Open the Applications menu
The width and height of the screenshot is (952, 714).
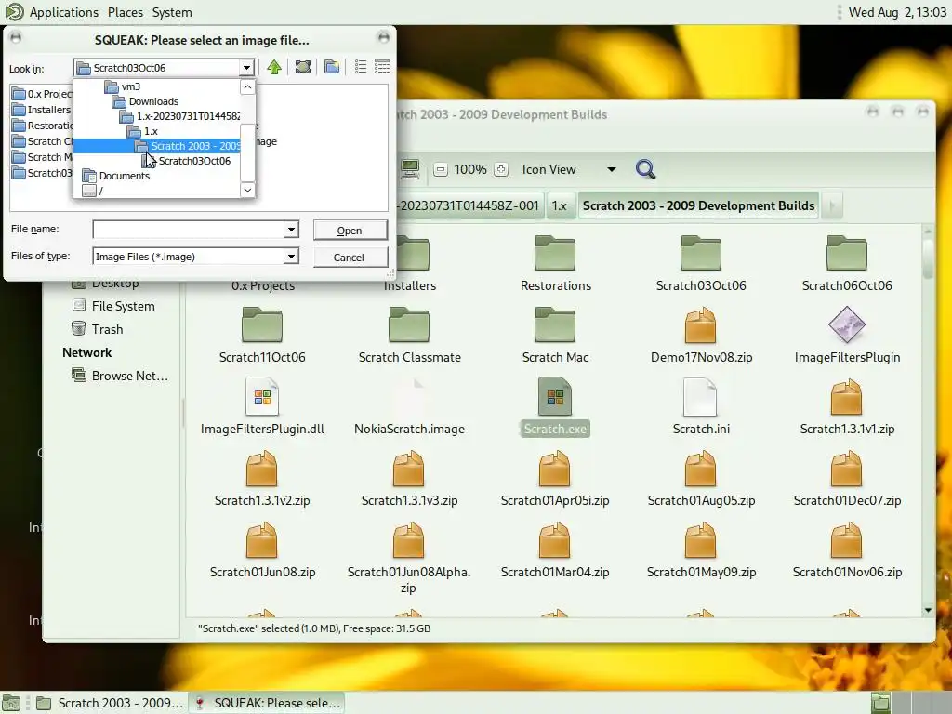[x=64, y=12]
